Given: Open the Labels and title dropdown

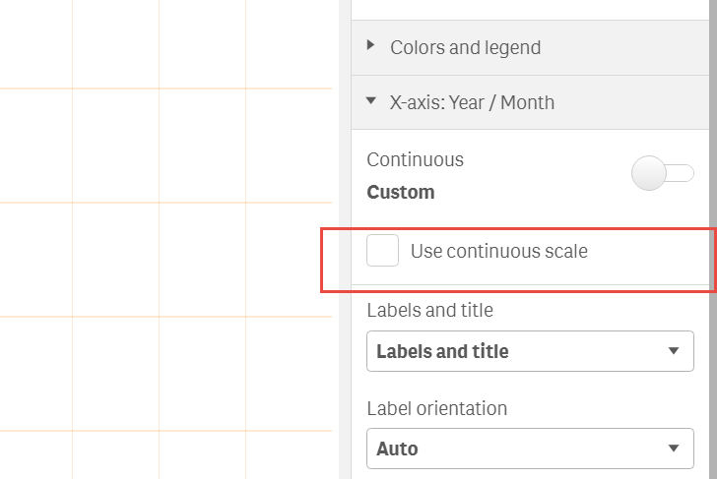Looking at the screenshot, I should click(529, 351).
